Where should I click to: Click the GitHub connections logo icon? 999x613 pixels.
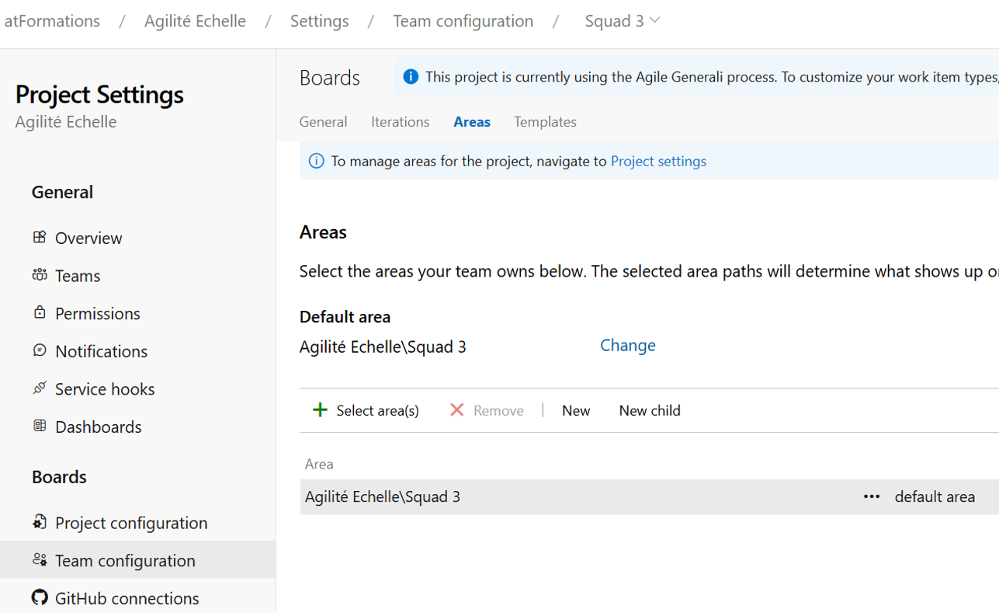tap(40, 597)
